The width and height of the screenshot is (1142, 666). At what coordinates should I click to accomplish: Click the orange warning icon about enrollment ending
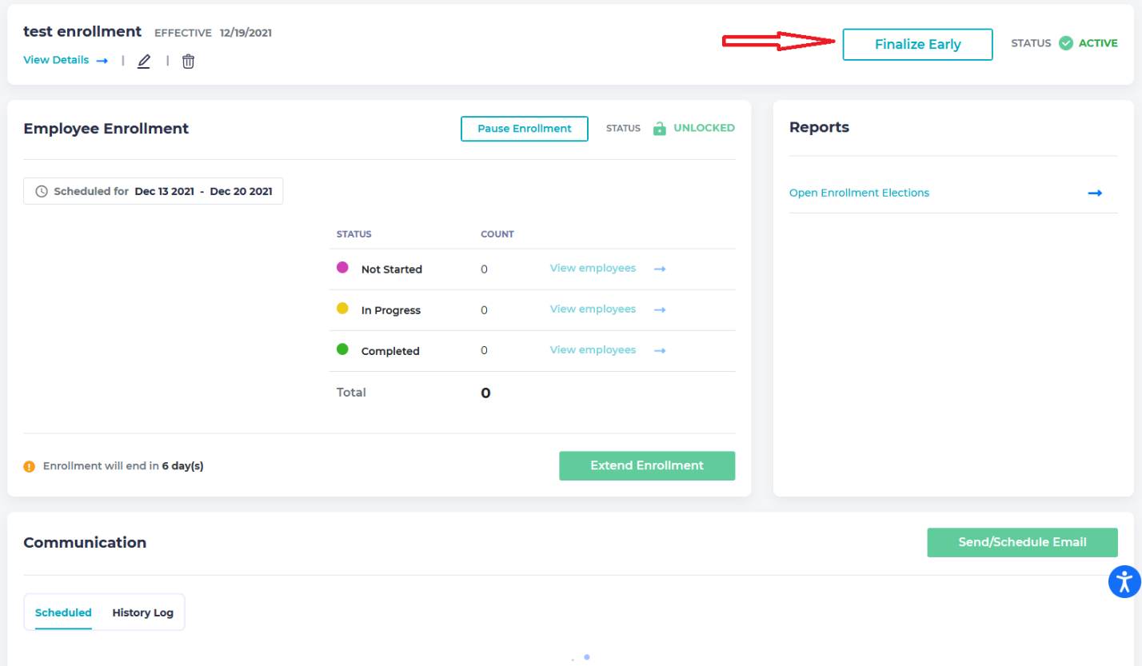point(29,465)
